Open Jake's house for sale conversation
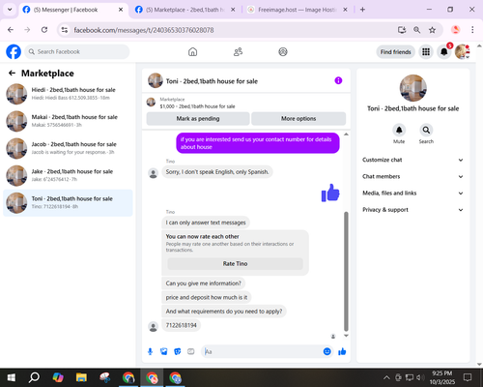This screenshot has width=483, height=387. point(68,175)
